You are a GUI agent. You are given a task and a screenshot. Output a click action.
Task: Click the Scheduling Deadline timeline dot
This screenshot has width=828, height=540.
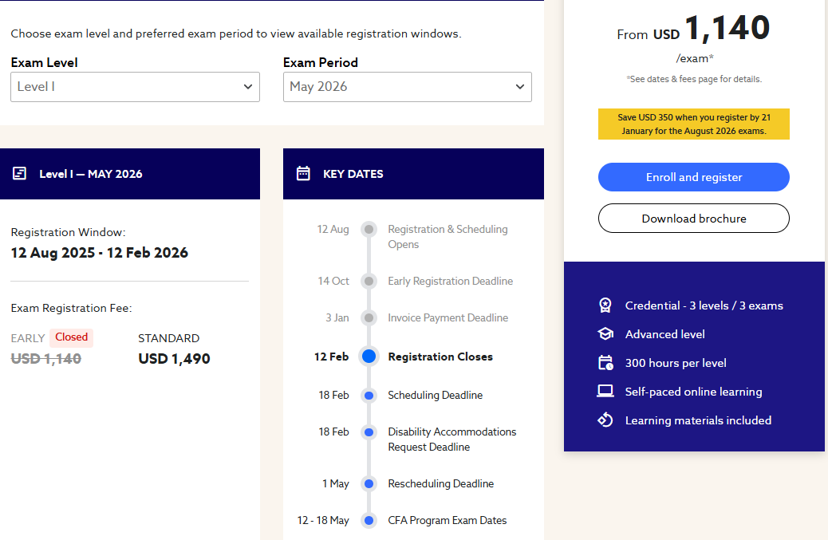369,395
